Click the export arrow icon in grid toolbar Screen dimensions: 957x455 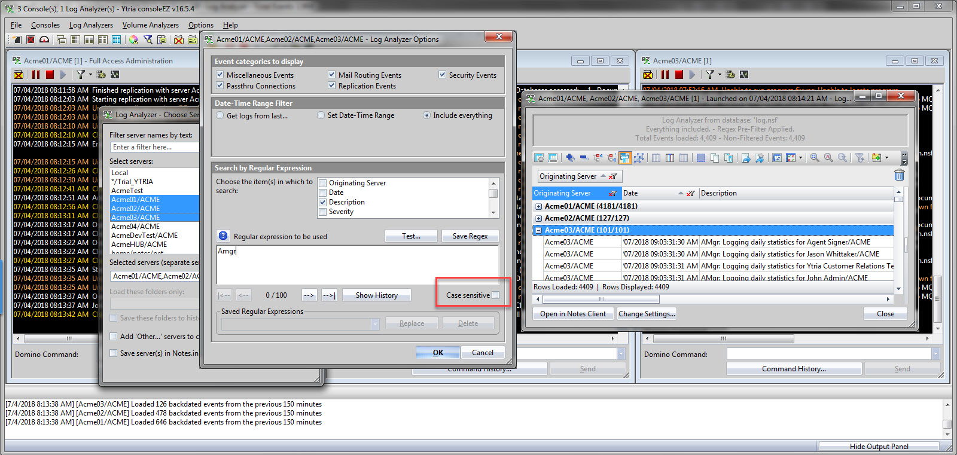(745, 158)
